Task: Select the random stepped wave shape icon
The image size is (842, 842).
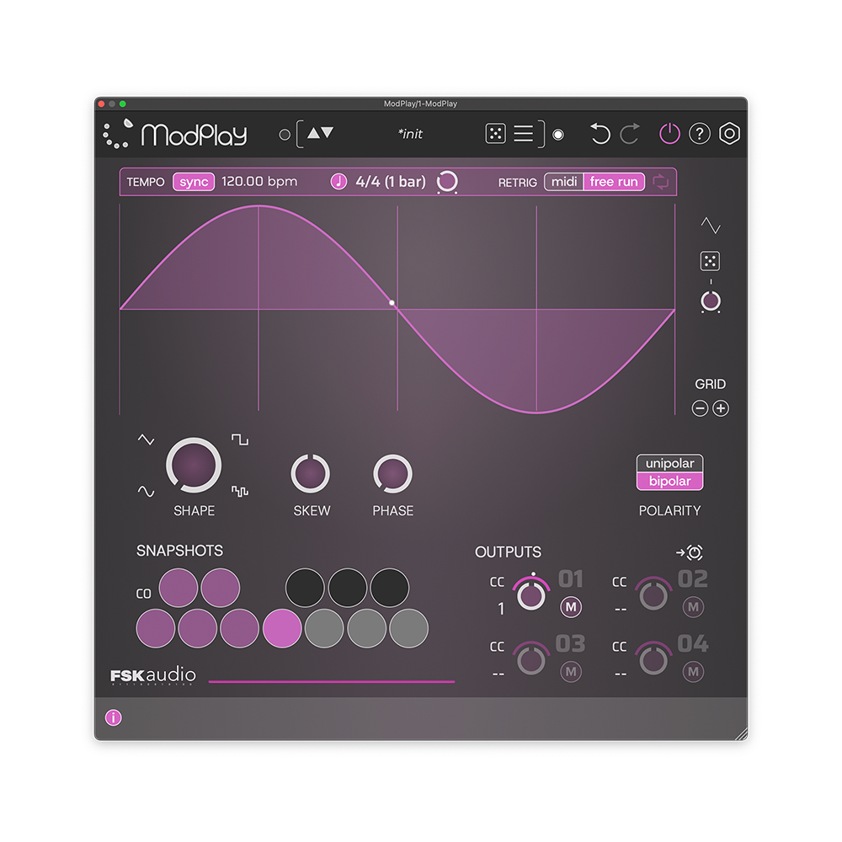Action: [240, 491]
